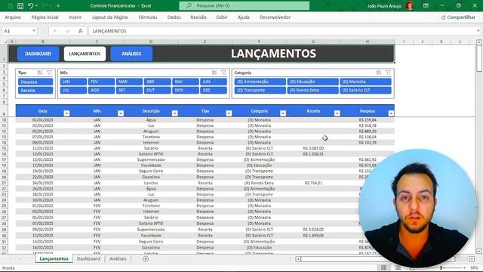The image size is (483, 272).
Task: Clear the filter in the Tipo slicer
Action: pyautogui.click(x=49, y=73)
